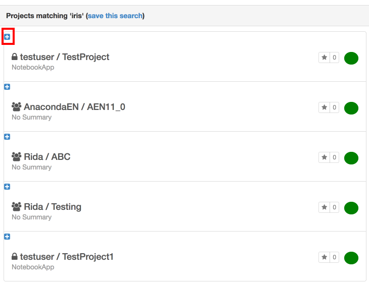Click the group icon beside AnacondaEN / AEN11_0
The width and height of the screenshot is (369, 285).
[17, 107]
